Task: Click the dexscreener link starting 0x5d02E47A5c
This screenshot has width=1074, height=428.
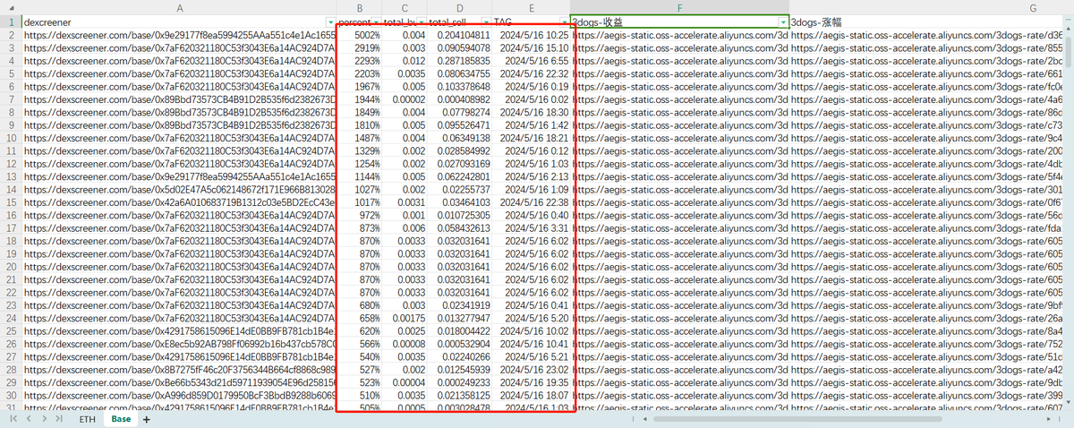Action: click(x=181, y=190)
